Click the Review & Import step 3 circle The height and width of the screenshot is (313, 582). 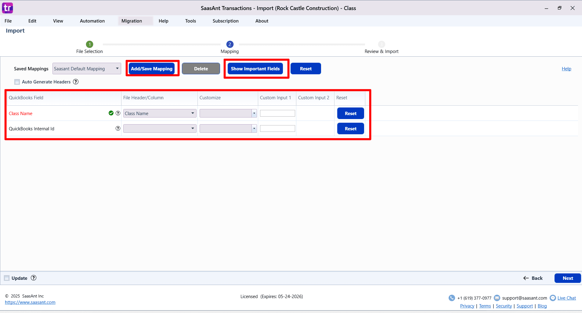[381, 44]
